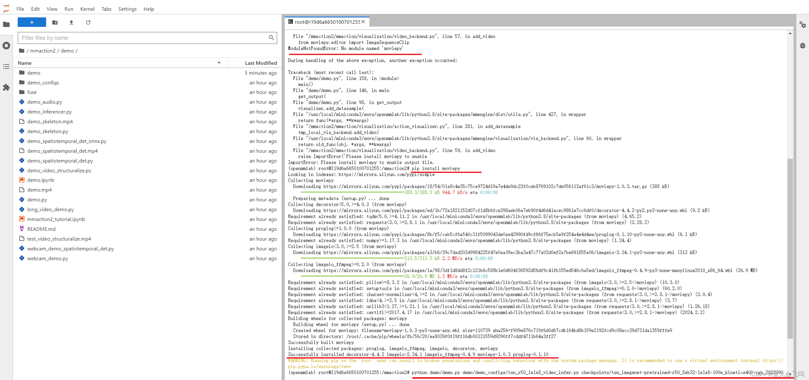Click the blue New Launcher button
Viewport: 809px width, 380px height.
(32, 22)
